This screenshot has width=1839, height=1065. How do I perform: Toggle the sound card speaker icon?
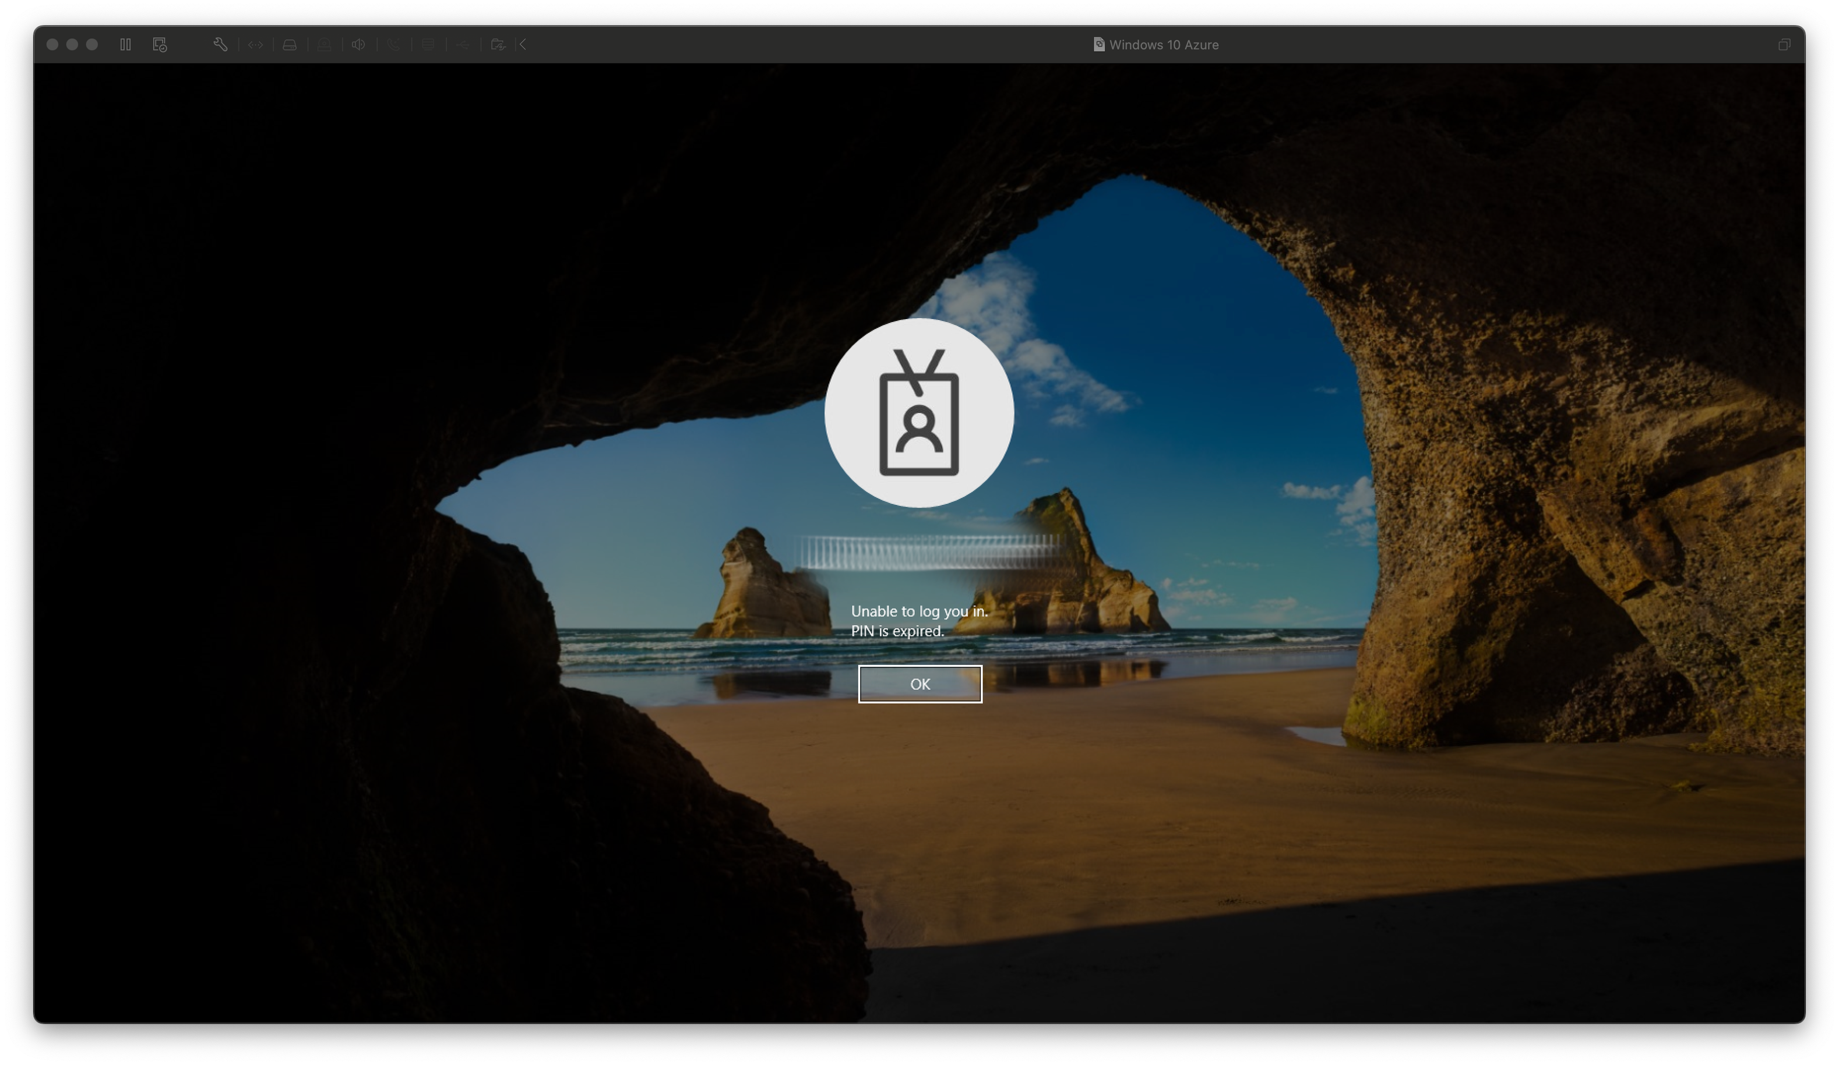point(358,44)
